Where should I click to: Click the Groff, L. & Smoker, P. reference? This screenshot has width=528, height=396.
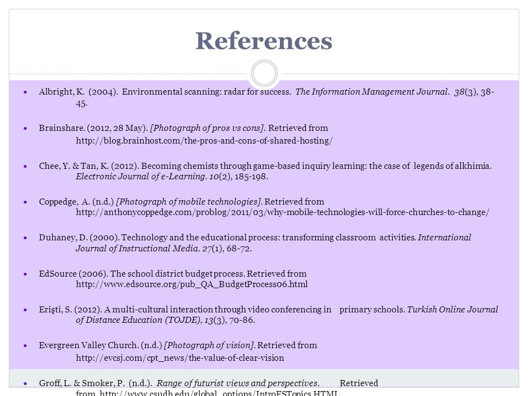(x=208, y=387)
